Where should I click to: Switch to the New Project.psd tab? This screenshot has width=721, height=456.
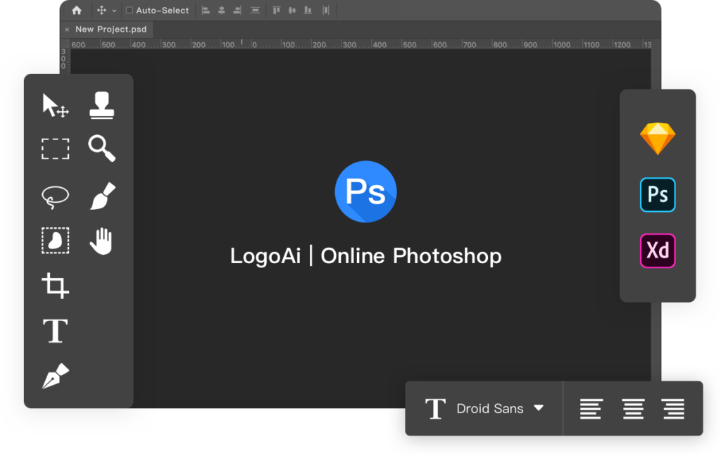point(110,29)
